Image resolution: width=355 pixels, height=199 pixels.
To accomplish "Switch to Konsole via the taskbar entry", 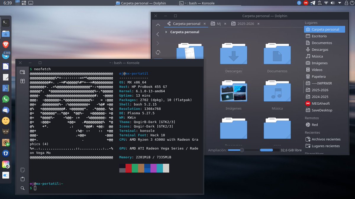I will point(197,3).
